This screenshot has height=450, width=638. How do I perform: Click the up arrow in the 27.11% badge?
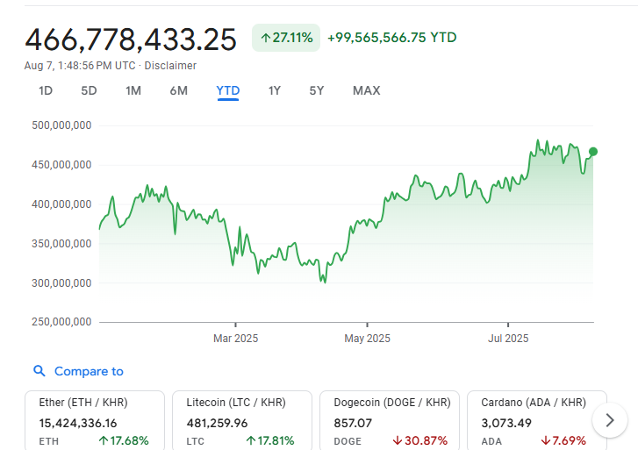pos(266,39)
